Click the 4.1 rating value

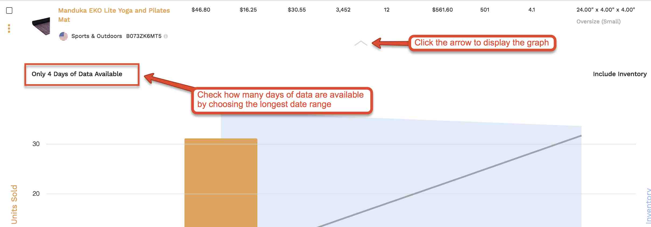pyautogui.click(x=532, y=10)
